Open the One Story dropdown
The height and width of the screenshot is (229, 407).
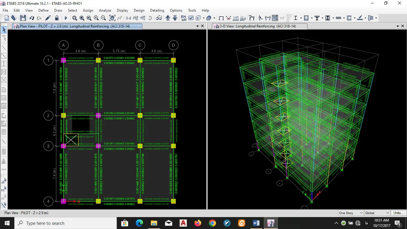[x=351, y=213]
